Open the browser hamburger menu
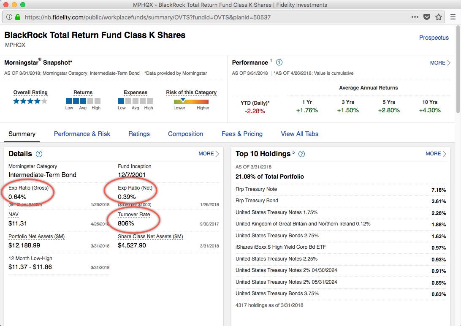Screen dimensions: 461x326 pyautogui.click(x=453, y=17)
